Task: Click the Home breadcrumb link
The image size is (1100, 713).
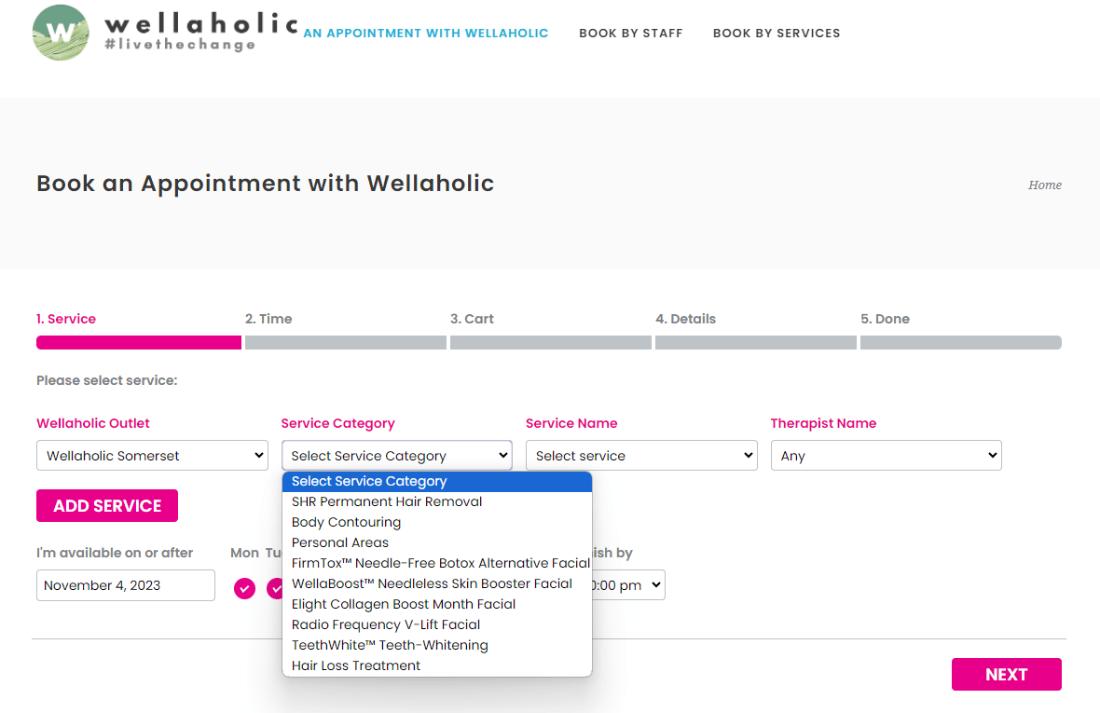Action: (x=1044, y=185)
